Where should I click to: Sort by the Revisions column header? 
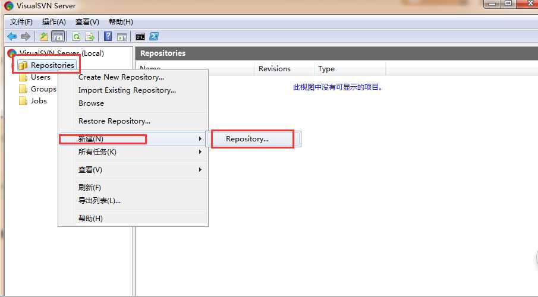pyautogui.click(x=284, y=68)
